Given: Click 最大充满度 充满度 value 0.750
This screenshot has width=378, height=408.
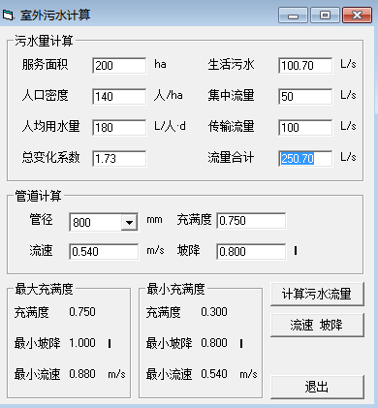Looking at the screenshot, I should [82, 312].
